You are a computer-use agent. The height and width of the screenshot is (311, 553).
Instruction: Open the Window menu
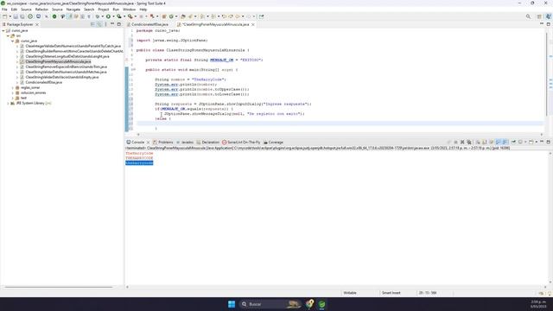click(x=129, y=10)
